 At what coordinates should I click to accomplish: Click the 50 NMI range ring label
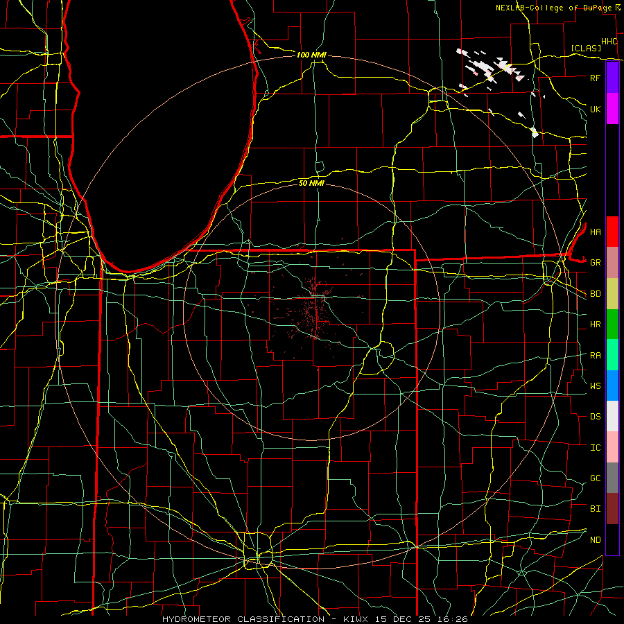[311, 183]
